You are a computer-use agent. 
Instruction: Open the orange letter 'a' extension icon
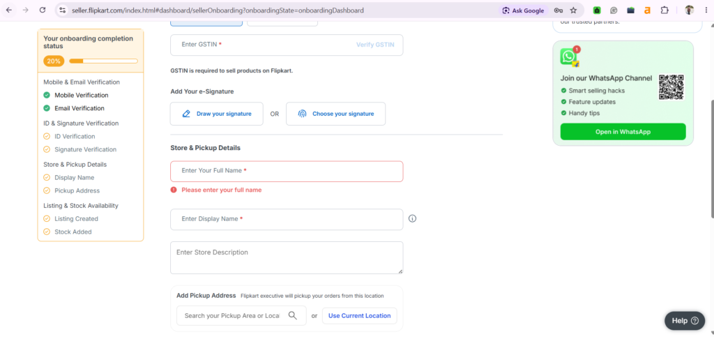click(647, 10)
